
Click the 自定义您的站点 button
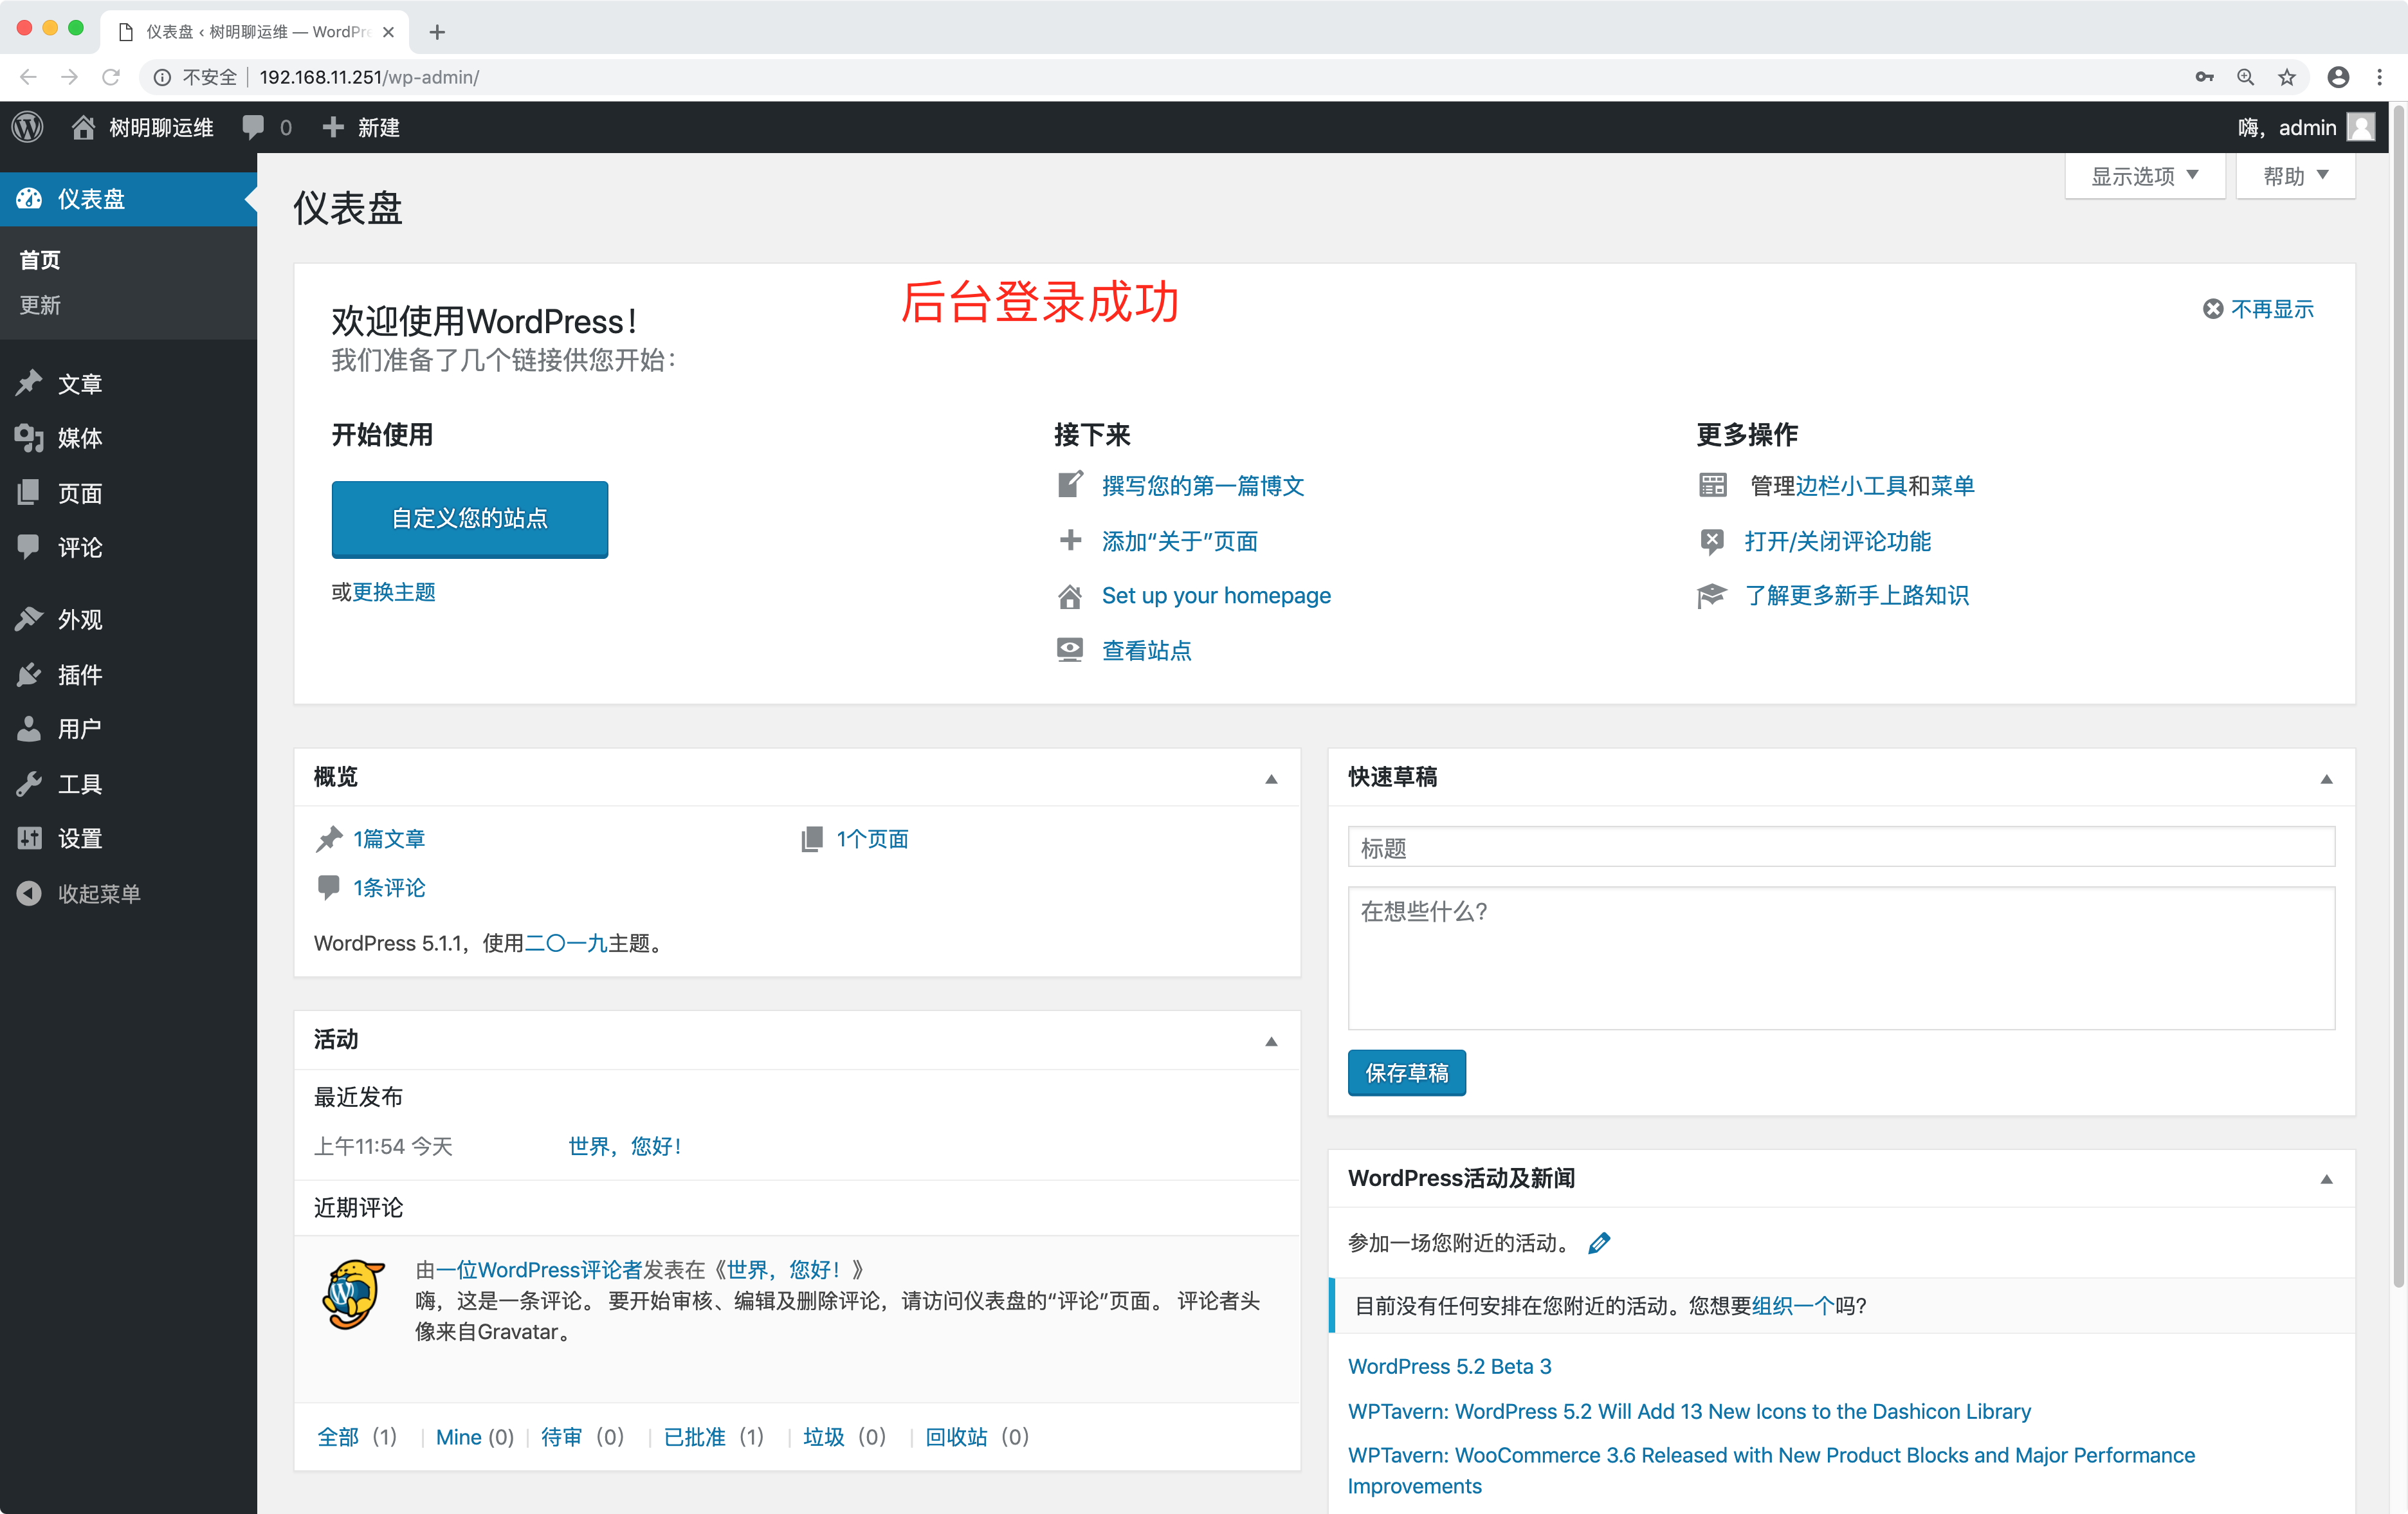point(469,519)
